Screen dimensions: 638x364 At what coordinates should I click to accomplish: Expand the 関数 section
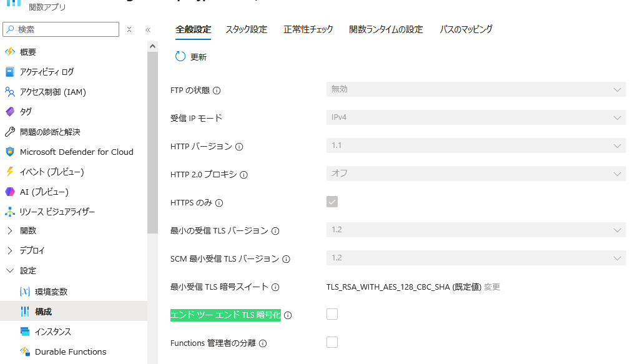tap(10, 231)
